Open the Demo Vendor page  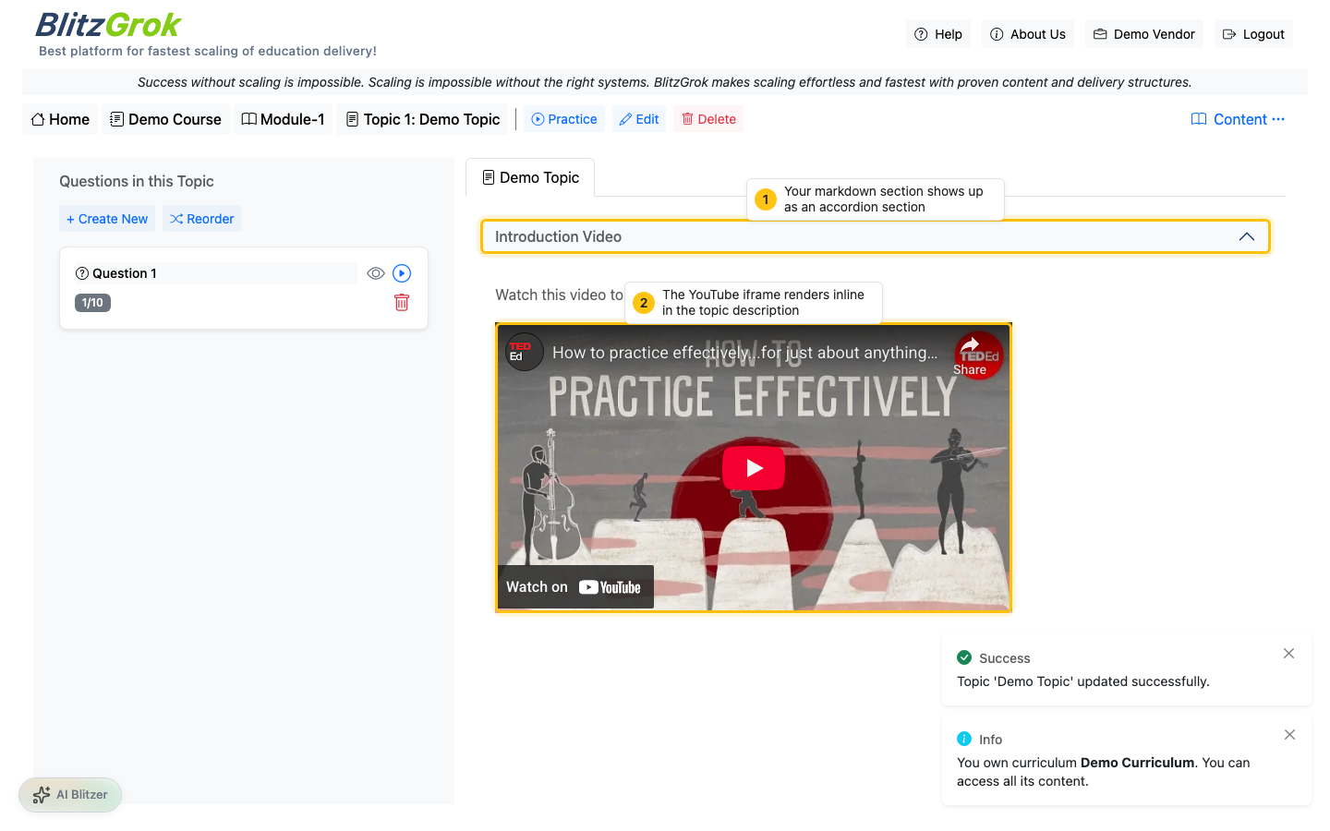[x=1143, y=33]
